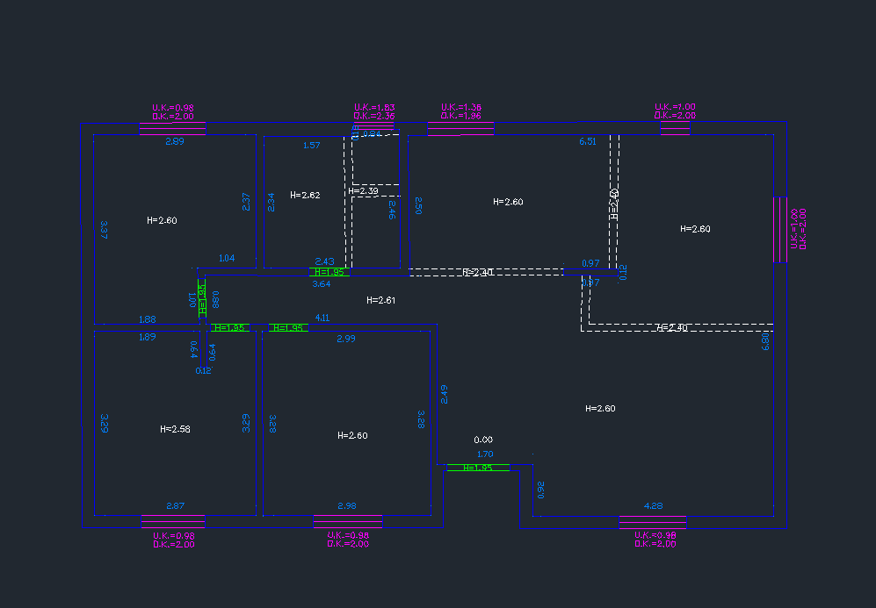This screenshot has height=608, width=876.
Task: Click the vertical 6.80 dimension
Action: click(x=764, y=340)
